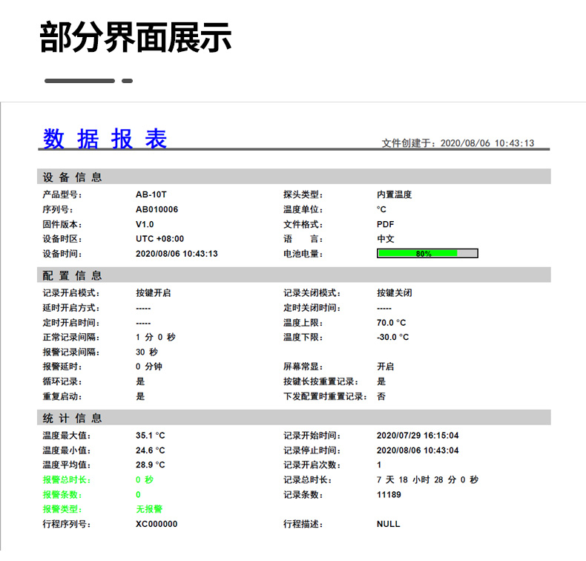Click the 统计信息 section header
586x561 pixels.
pyautogui.click(x=72, y=418)
